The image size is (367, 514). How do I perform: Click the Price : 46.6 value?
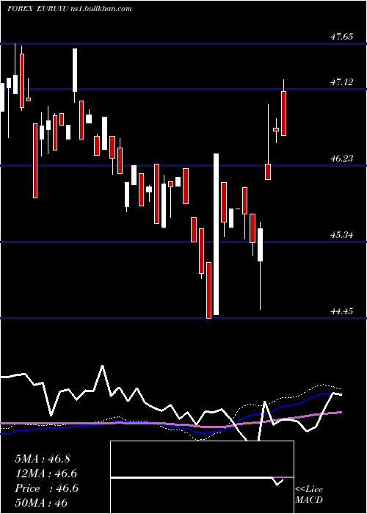pyautogui.click(x=46, y=488)
